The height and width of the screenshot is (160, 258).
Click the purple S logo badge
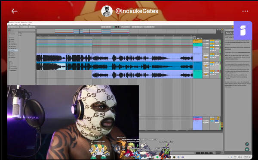pyautogui.click(x=243, y=31)
